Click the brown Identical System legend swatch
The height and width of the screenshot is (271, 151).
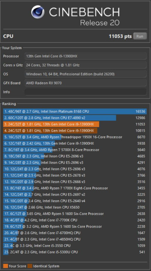pos(30,266)
